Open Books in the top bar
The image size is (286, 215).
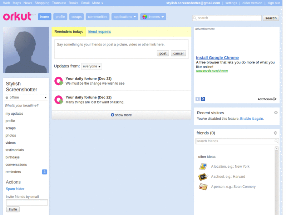pyautogui.click(x=73, y=3)
